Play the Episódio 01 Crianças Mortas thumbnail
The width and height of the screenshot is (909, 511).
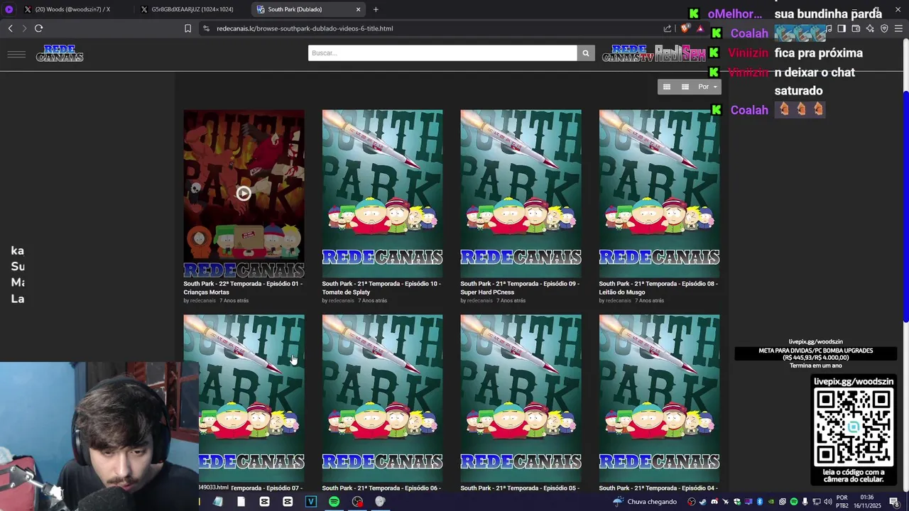tap(244, 193)
